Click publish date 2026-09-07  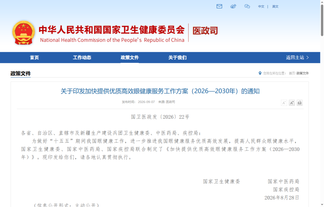[x=146, y=102]
